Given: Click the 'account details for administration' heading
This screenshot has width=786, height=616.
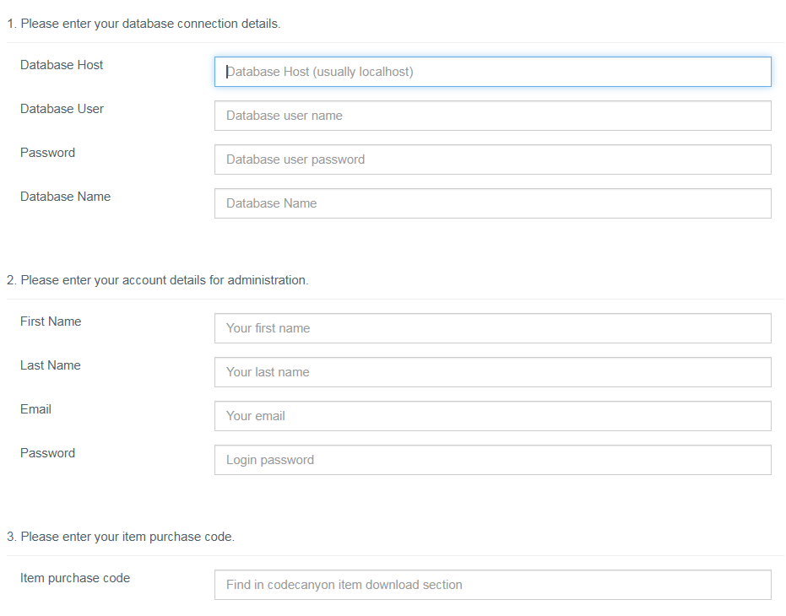Looking at the screenshot, I should tap(158, 280).
